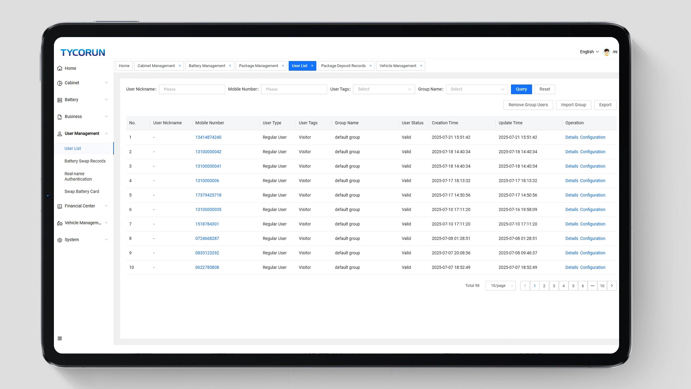Click the Home icon in sidebar
The image size is (691, 389).
tap(60, 68)
